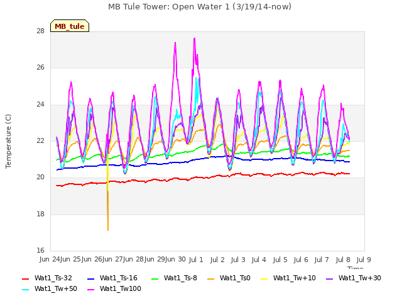Click the highest magenta peak near Jul 1

click(195, 39)
